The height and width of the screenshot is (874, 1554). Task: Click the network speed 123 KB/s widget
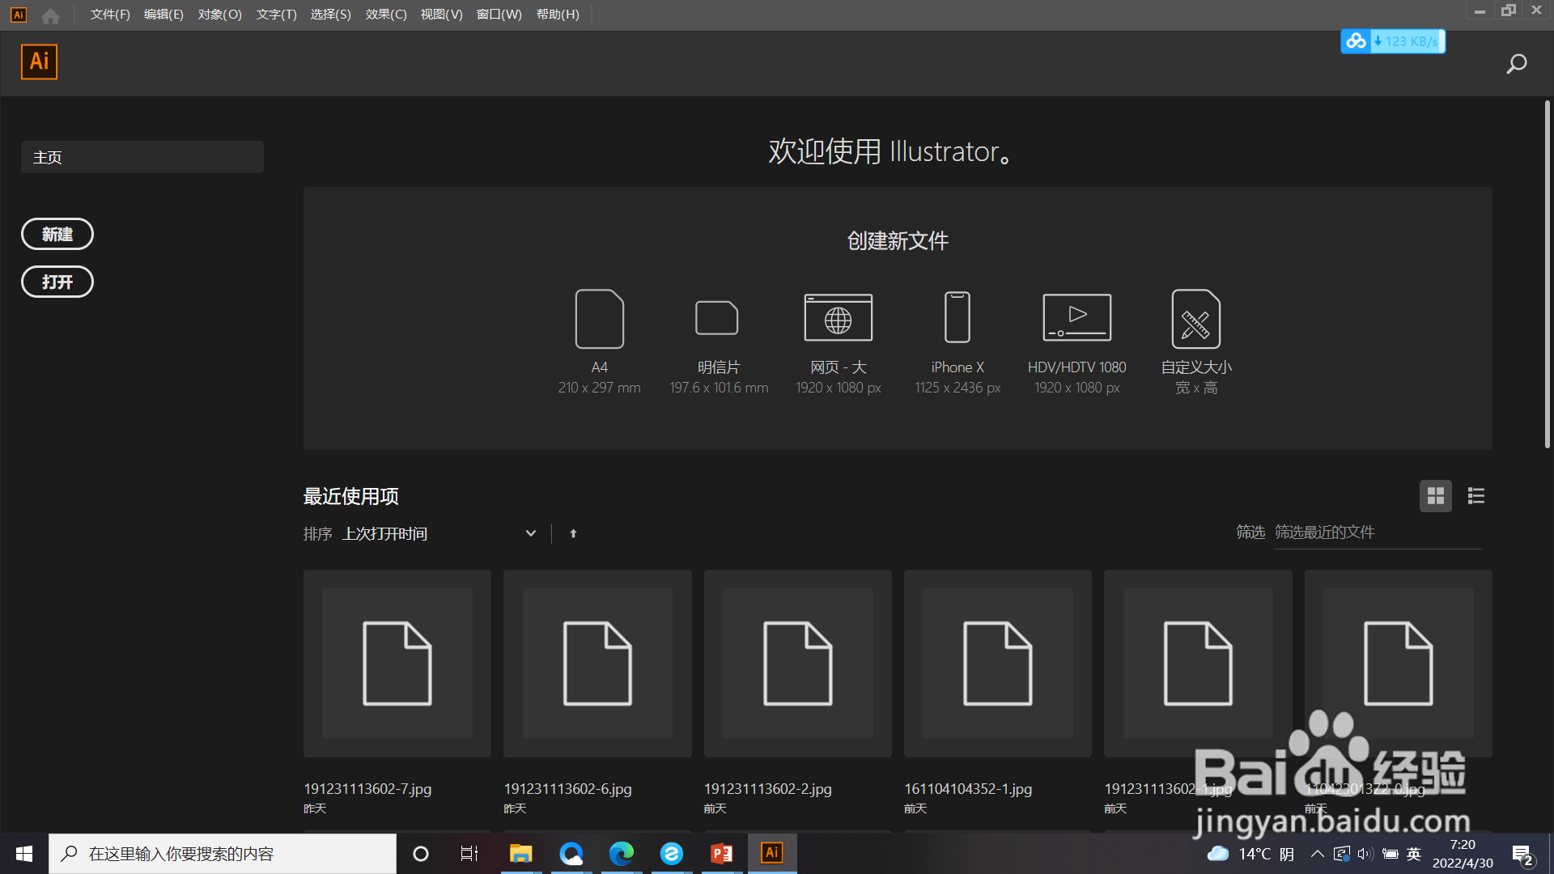tap(1393, 41)
